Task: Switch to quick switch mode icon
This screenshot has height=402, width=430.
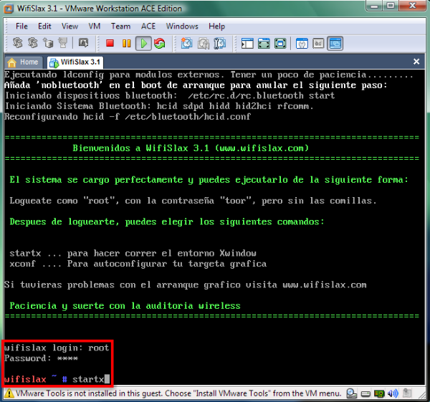Action: click(280, 44)
